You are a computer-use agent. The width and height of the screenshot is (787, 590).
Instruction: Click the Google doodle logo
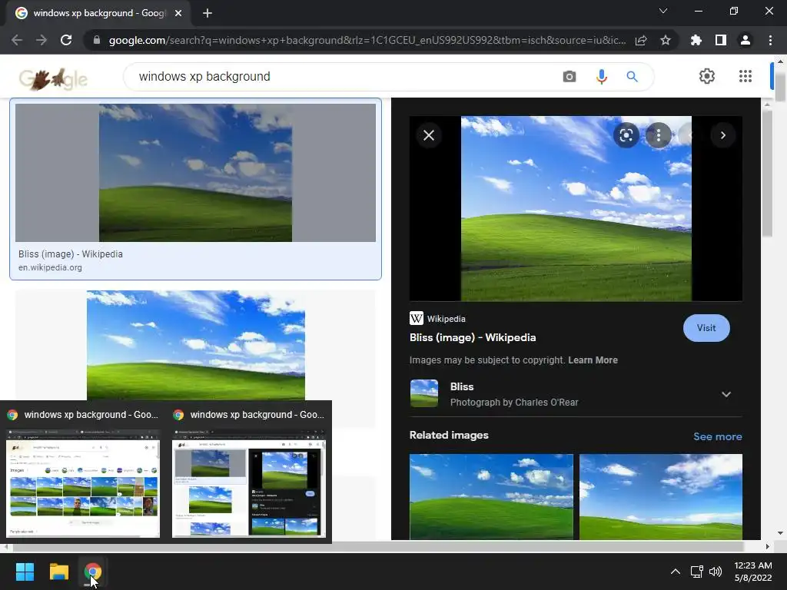(x=53, y=79)
